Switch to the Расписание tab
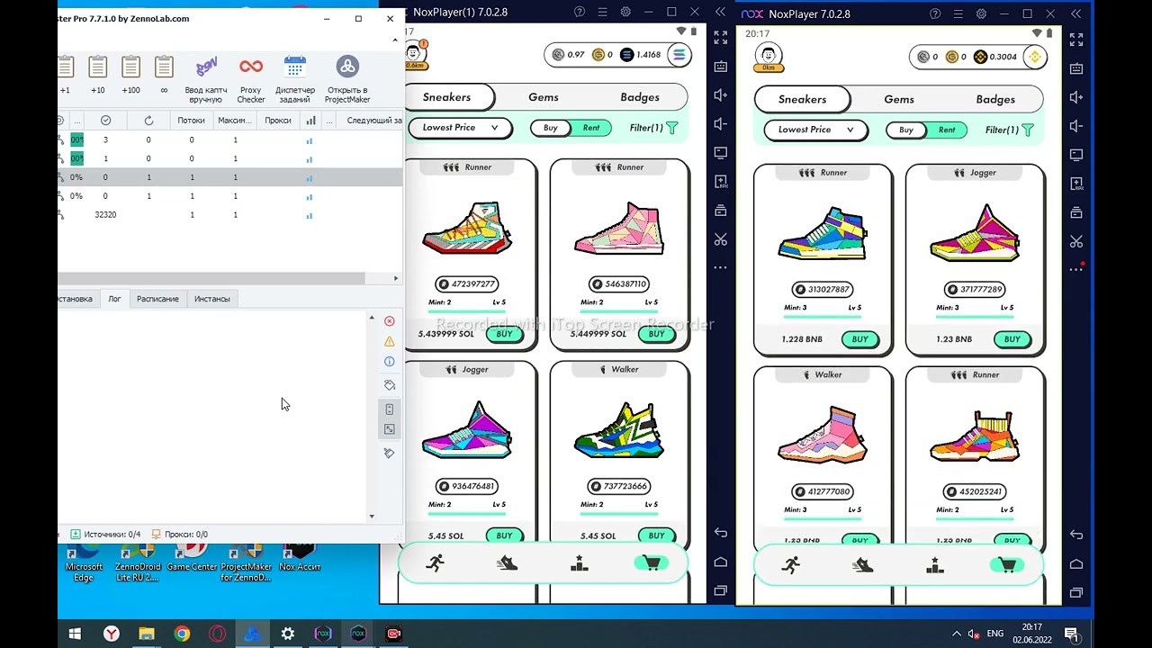The width and height of the screenshot is (1152, 648). point(157,299)
